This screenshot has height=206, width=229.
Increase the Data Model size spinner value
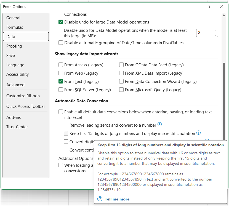pyautogui.click(x=215, y=31)
